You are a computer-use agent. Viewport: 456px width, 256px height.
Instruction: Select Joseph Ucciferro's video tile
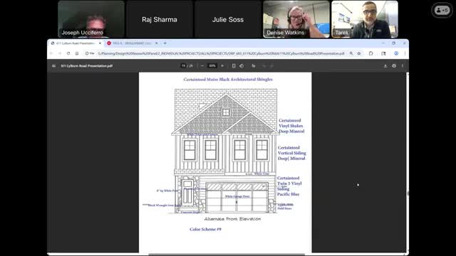point(91,19)
